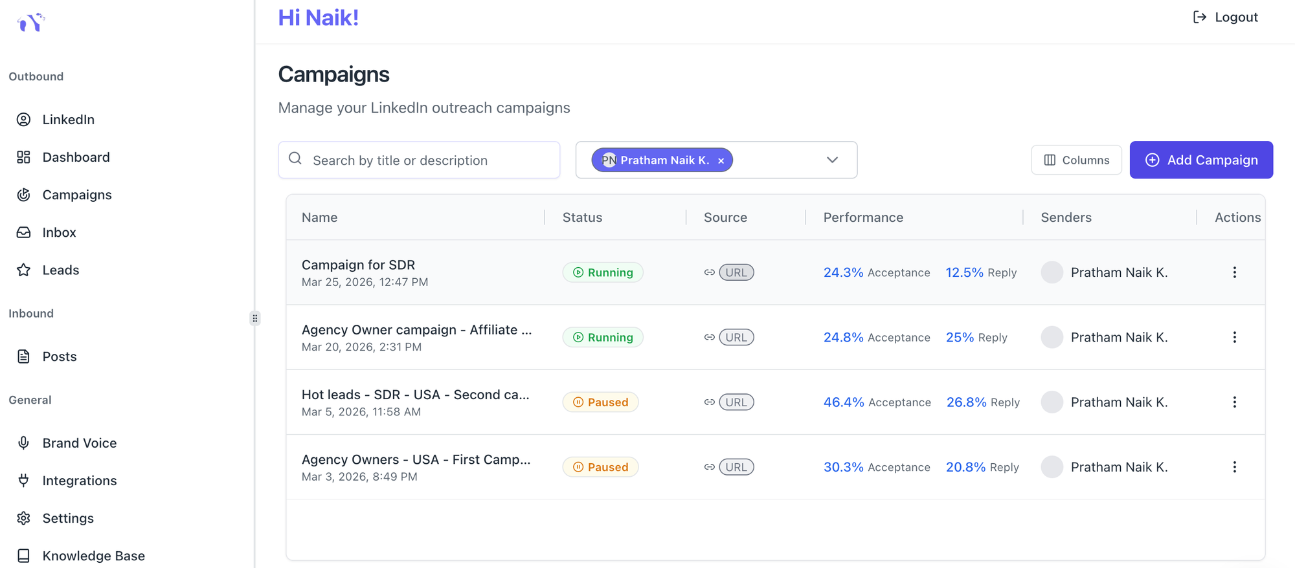1295x568 pixels.
Task: Toggle Running status of Campaign for SDR
Action: [602, 272]
